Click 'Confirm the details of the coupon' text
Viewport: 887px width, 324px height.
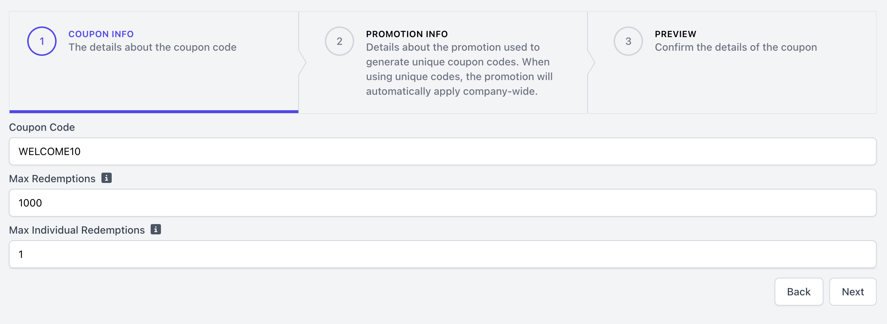click(736, 47)
